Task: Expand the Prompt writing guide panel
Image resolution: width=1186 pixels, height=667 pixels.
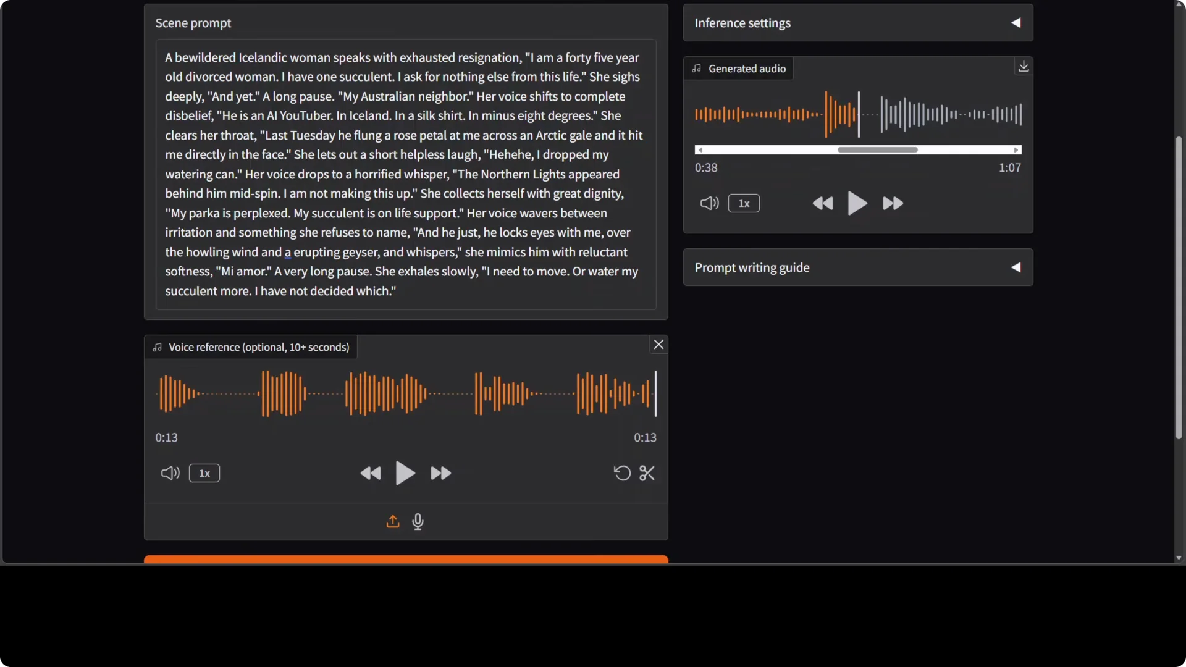Action: click(x=858, y=267)
